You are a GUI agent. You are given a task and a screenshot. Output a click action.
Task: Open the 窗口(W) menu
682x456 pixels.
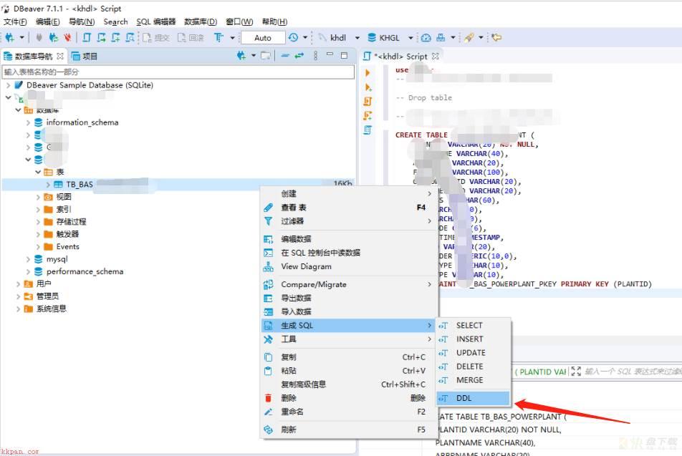[239, 21]
